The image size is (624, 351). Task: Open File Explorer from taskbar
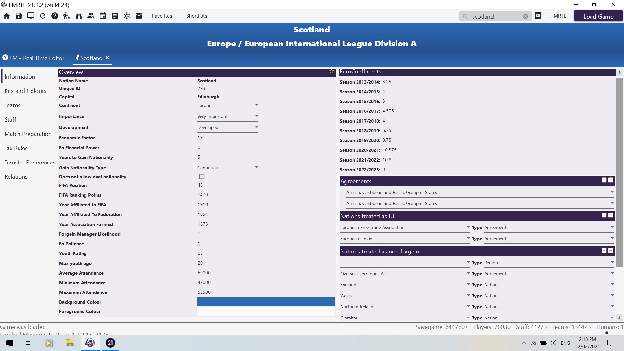pos(70,343)
